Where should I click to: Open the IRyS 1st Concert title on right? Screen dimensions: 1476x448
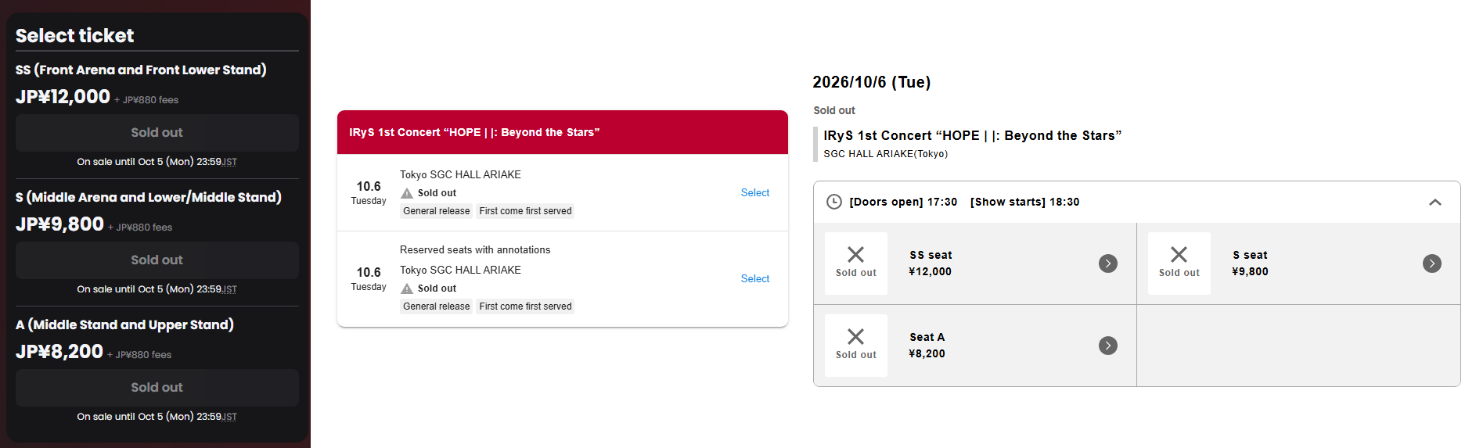pyautogui.click(x=972, y=135)
